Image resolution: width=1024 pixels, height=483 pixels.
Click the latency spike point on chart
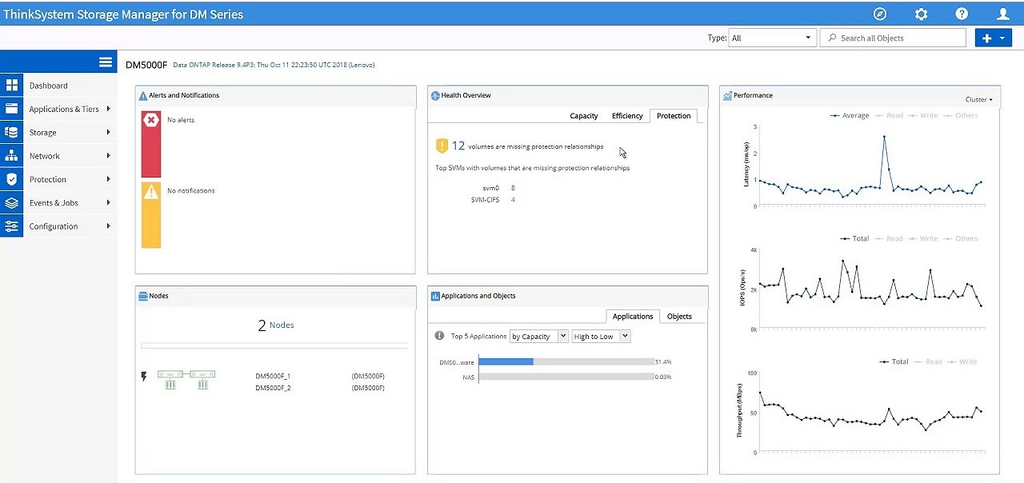(x=884, y=137)
